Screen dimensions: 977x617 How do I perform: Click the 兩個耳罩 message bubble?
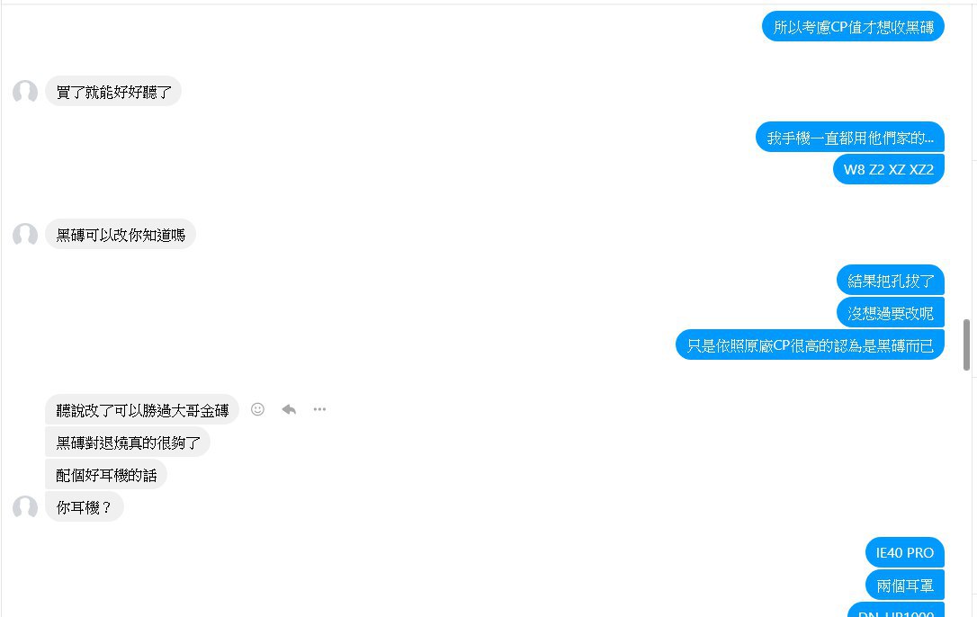coord(905,586)
